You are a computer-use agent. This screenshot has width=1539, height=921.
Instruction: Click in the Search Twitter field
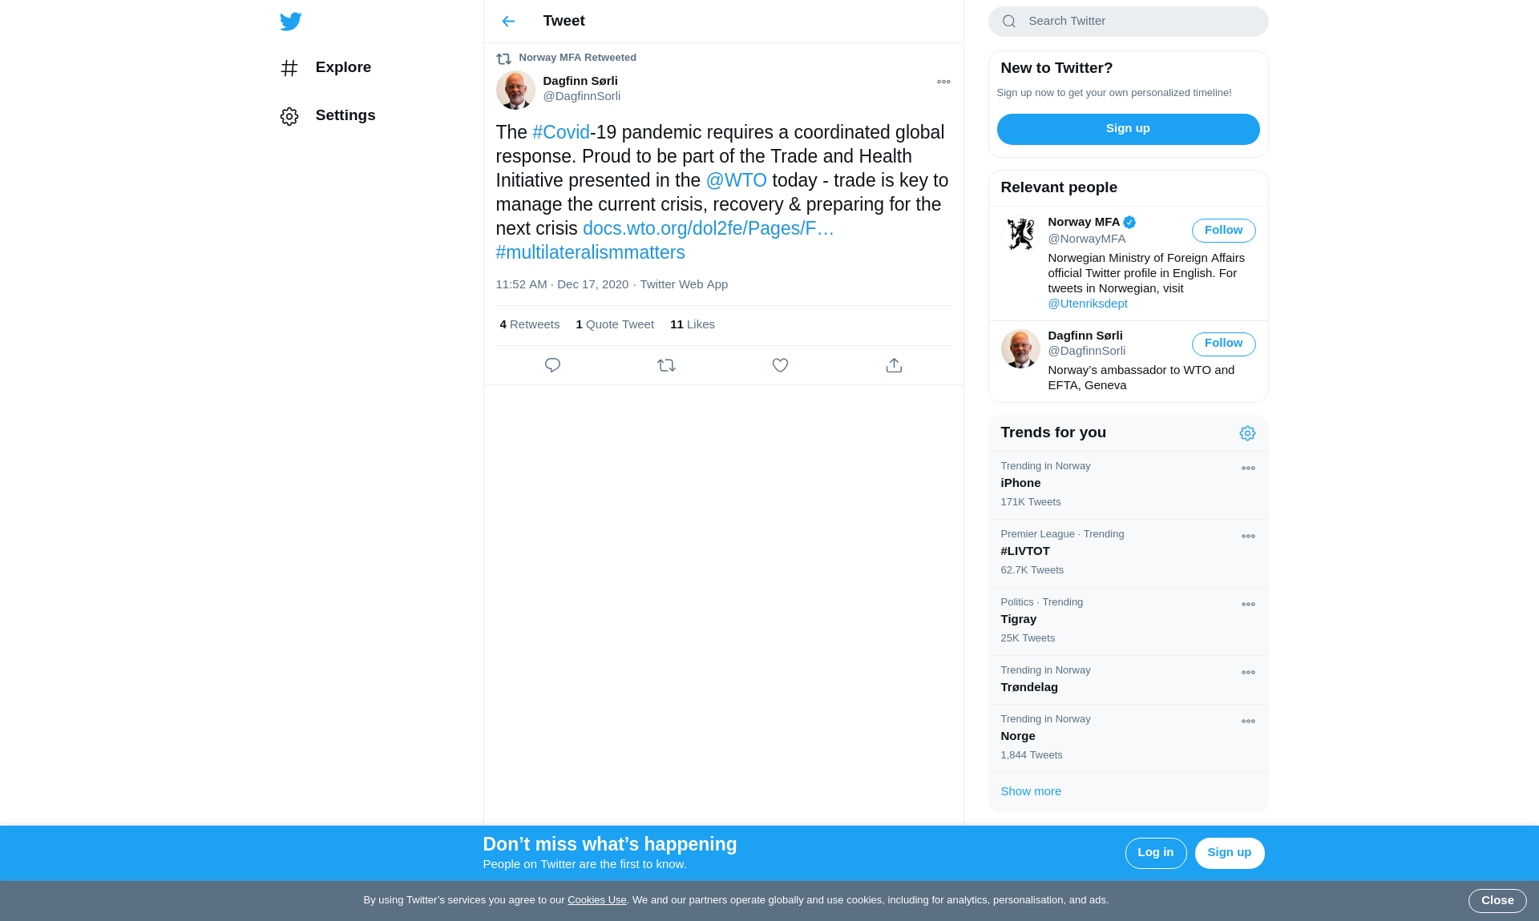click(1138, 22)
